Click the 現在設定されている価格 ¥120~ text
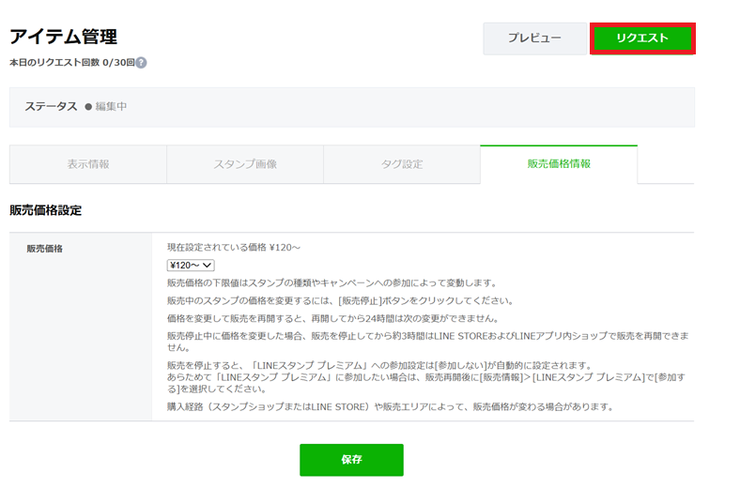 (233, 248)
